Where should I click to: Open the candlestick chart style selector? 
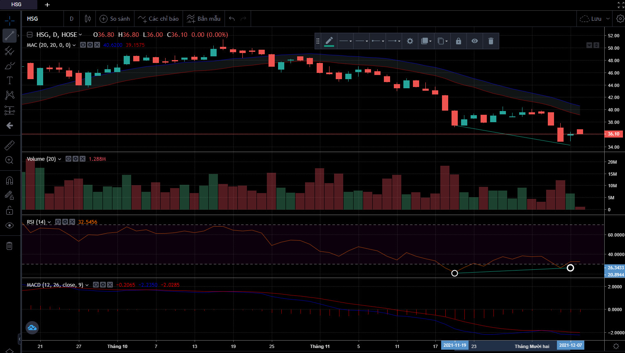88,19
